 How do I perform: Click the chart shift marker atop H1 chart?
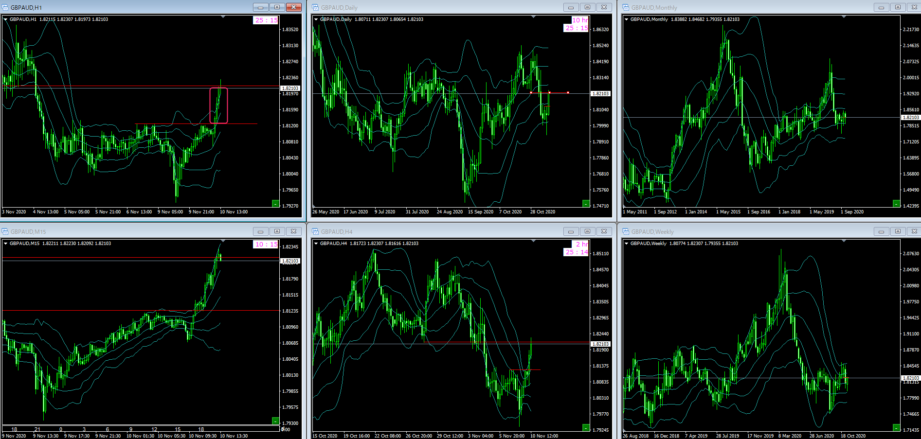(x=223, y=17)
